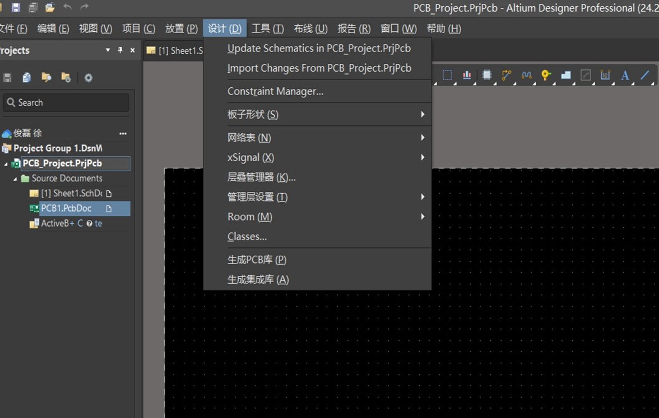659x418 pixels.
Task: Open the 工具 (T) menu
Action: (267, 29)
